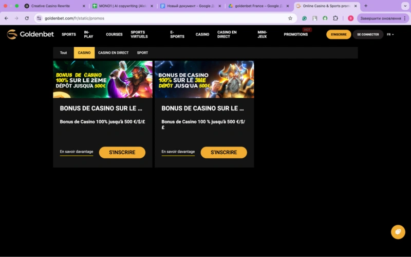Click the header S'INSCRIRE button

coord(339,34)
